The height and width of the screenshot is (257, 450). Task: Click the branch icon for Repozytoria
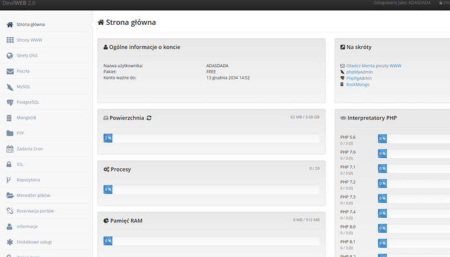(x=8, y=180)
